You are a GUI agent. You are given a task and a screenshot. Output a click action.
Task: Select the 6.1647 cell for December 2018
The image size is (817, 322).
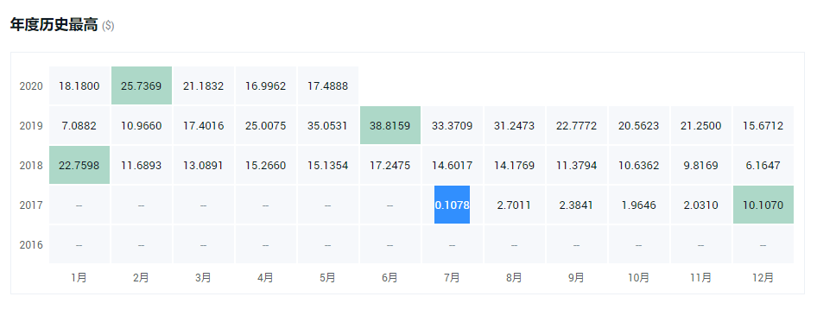763,165
